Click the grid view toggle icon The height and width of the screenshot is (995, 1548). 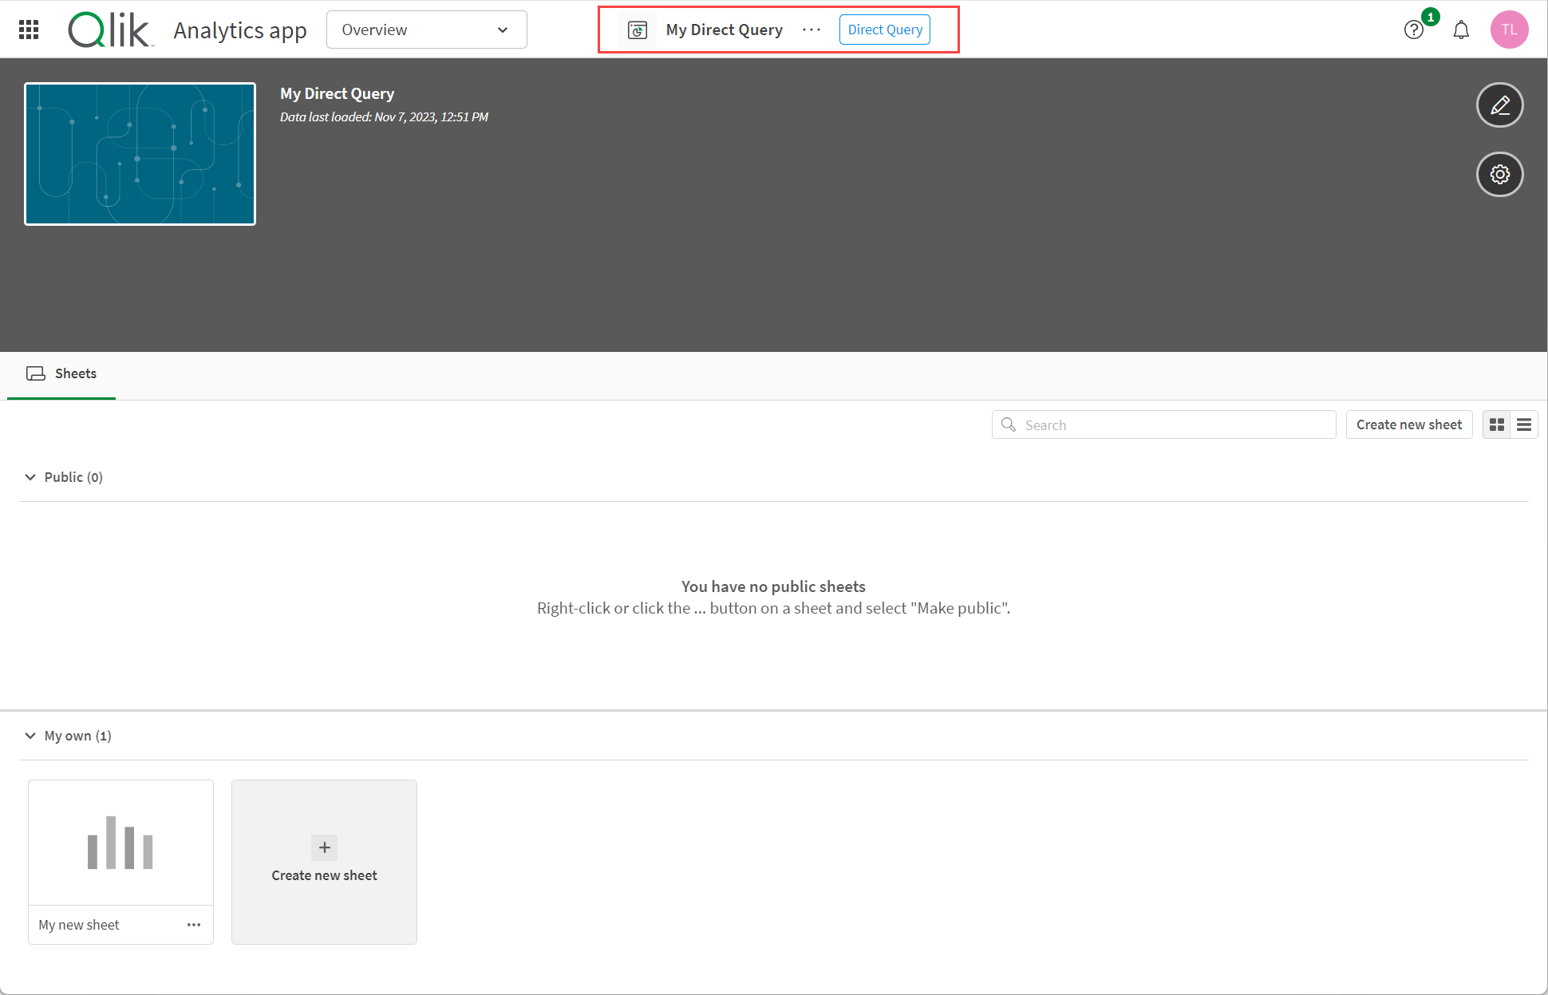[x=1497, y=424]
